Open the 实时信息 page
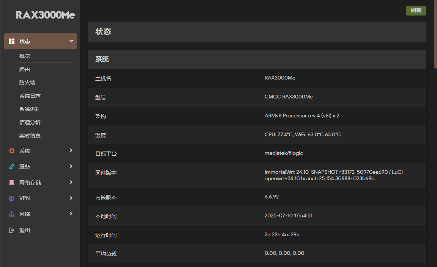This screenshot has height=267, width=437. pos(30,135)
